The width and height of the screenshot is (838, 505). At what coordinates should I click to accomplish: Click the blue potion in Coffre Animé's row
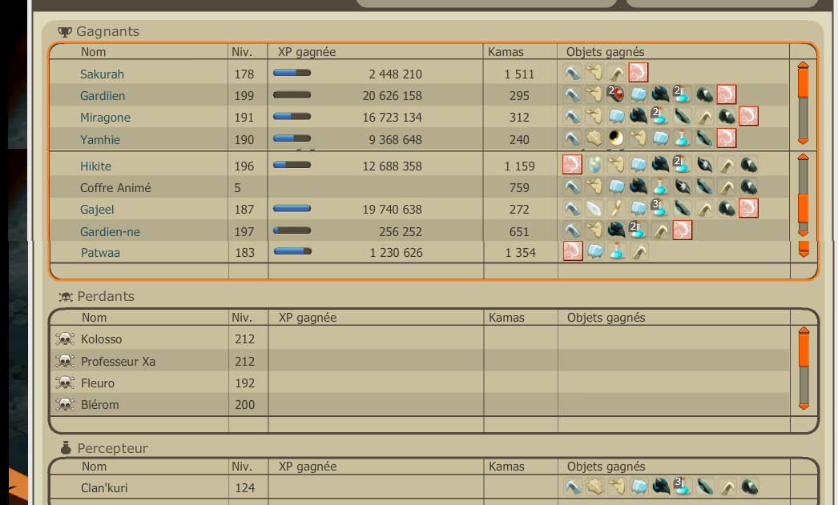[660, 186]
